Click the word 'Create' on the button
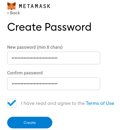This screenshot has height=130, width=120. pos(30,123)
